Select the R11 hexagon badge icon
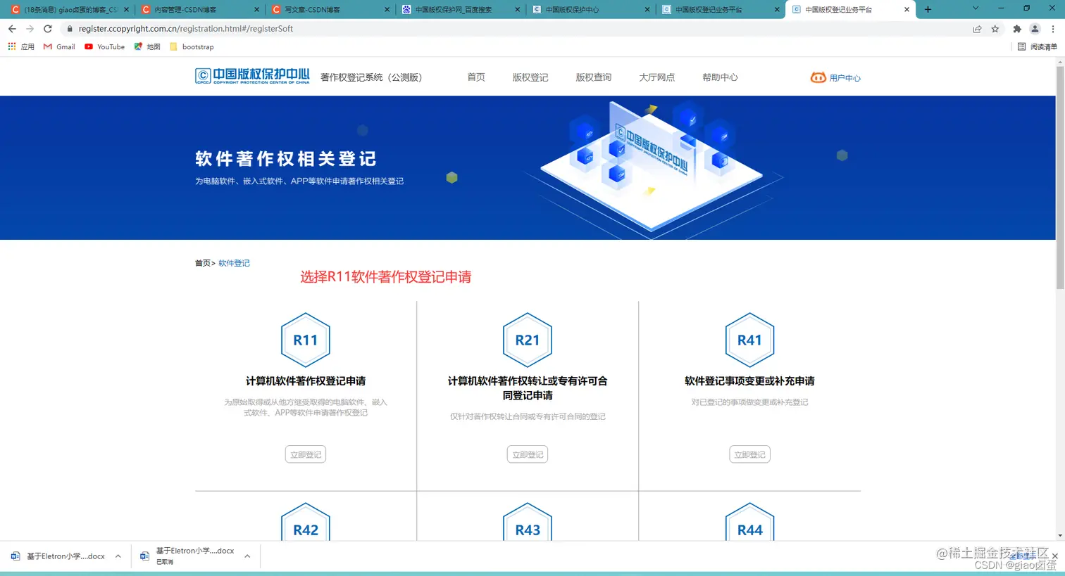1065x576 pixels. 305,340
